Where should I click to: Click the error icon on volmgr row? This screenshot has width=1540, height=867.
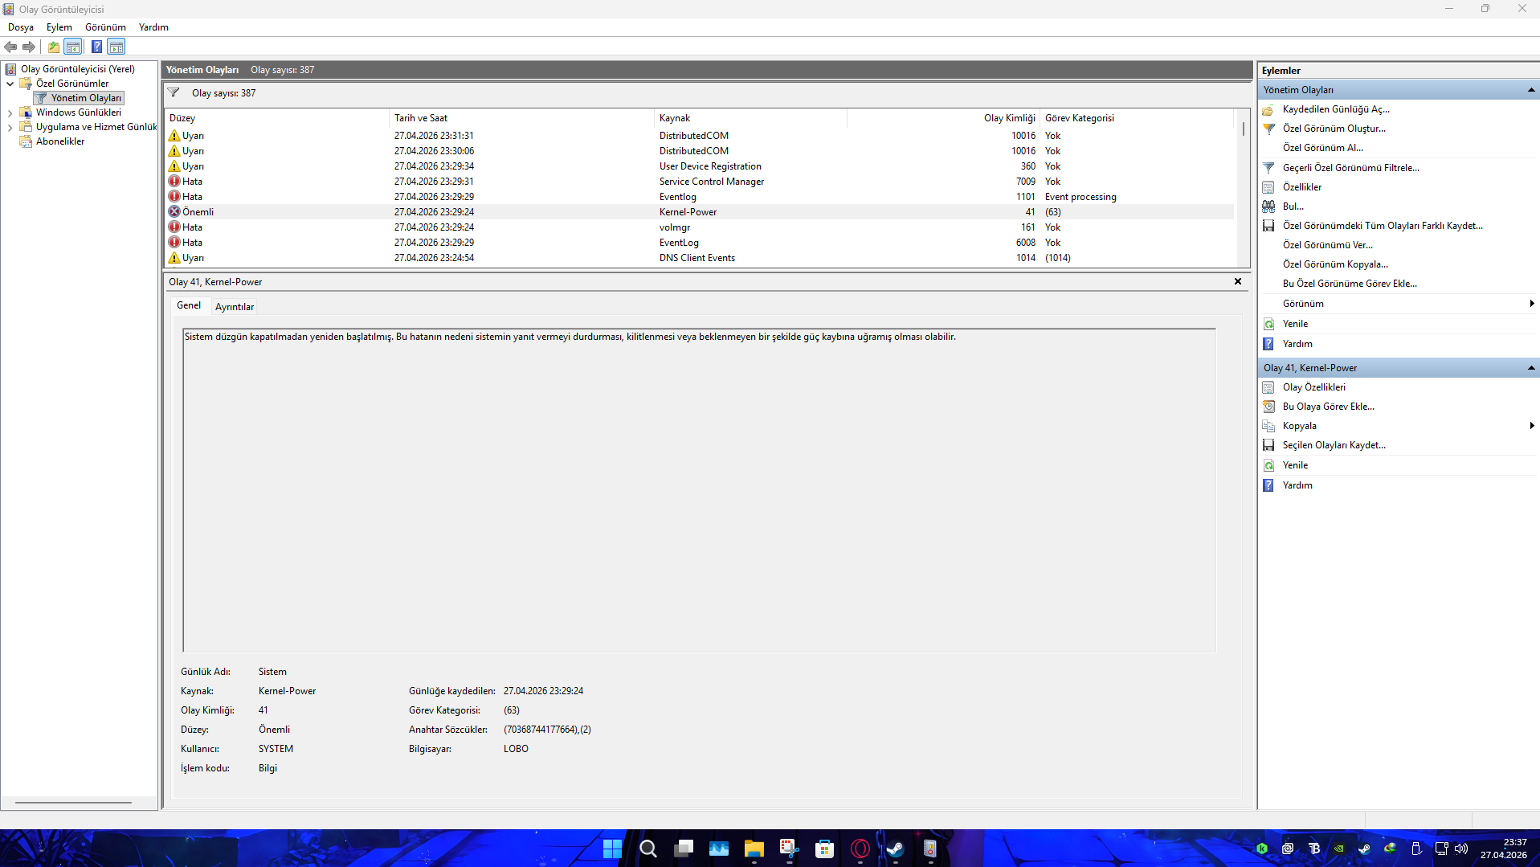point(174,227)
